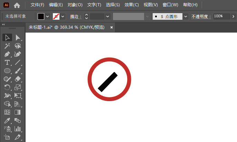This screenshot has height=142, width=237.
Task: Select the Shape Builder tool
Action: pyautogui.click(x=7, y=104)
